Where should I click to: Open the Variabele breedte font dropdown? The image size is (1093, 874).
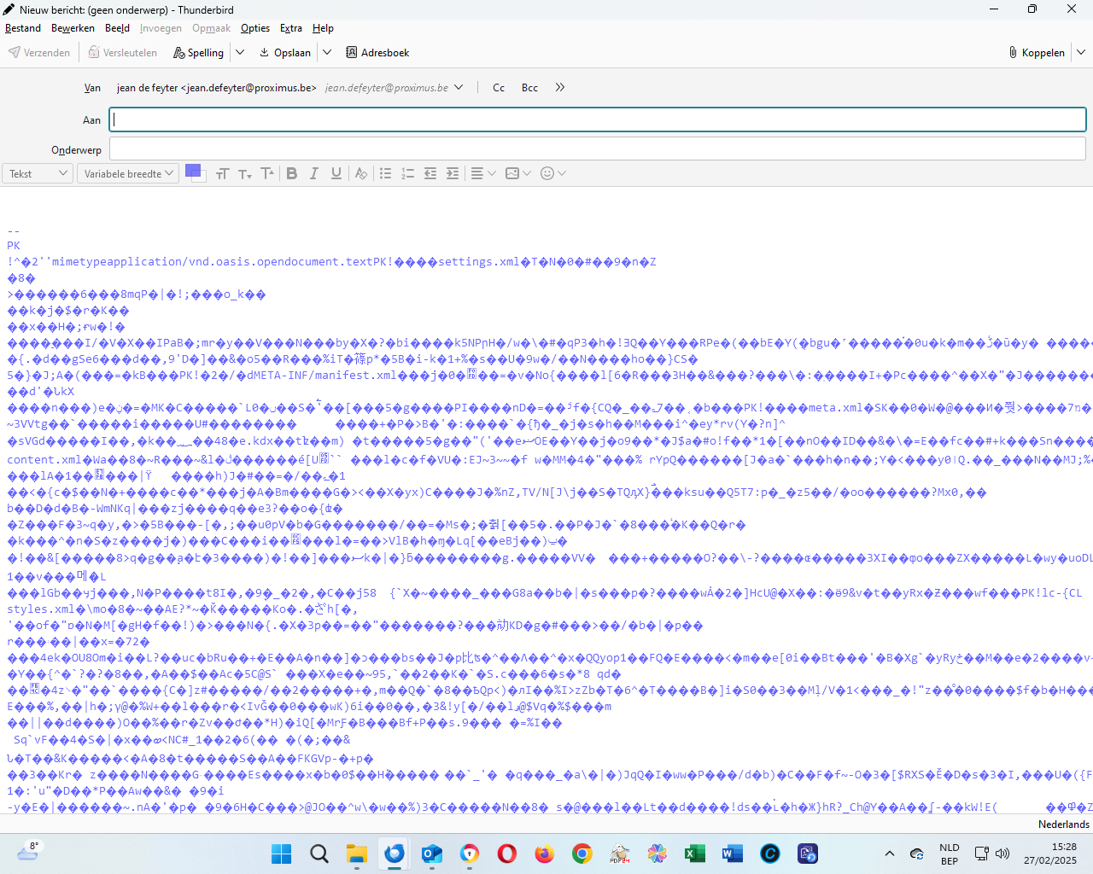(128, 173)
